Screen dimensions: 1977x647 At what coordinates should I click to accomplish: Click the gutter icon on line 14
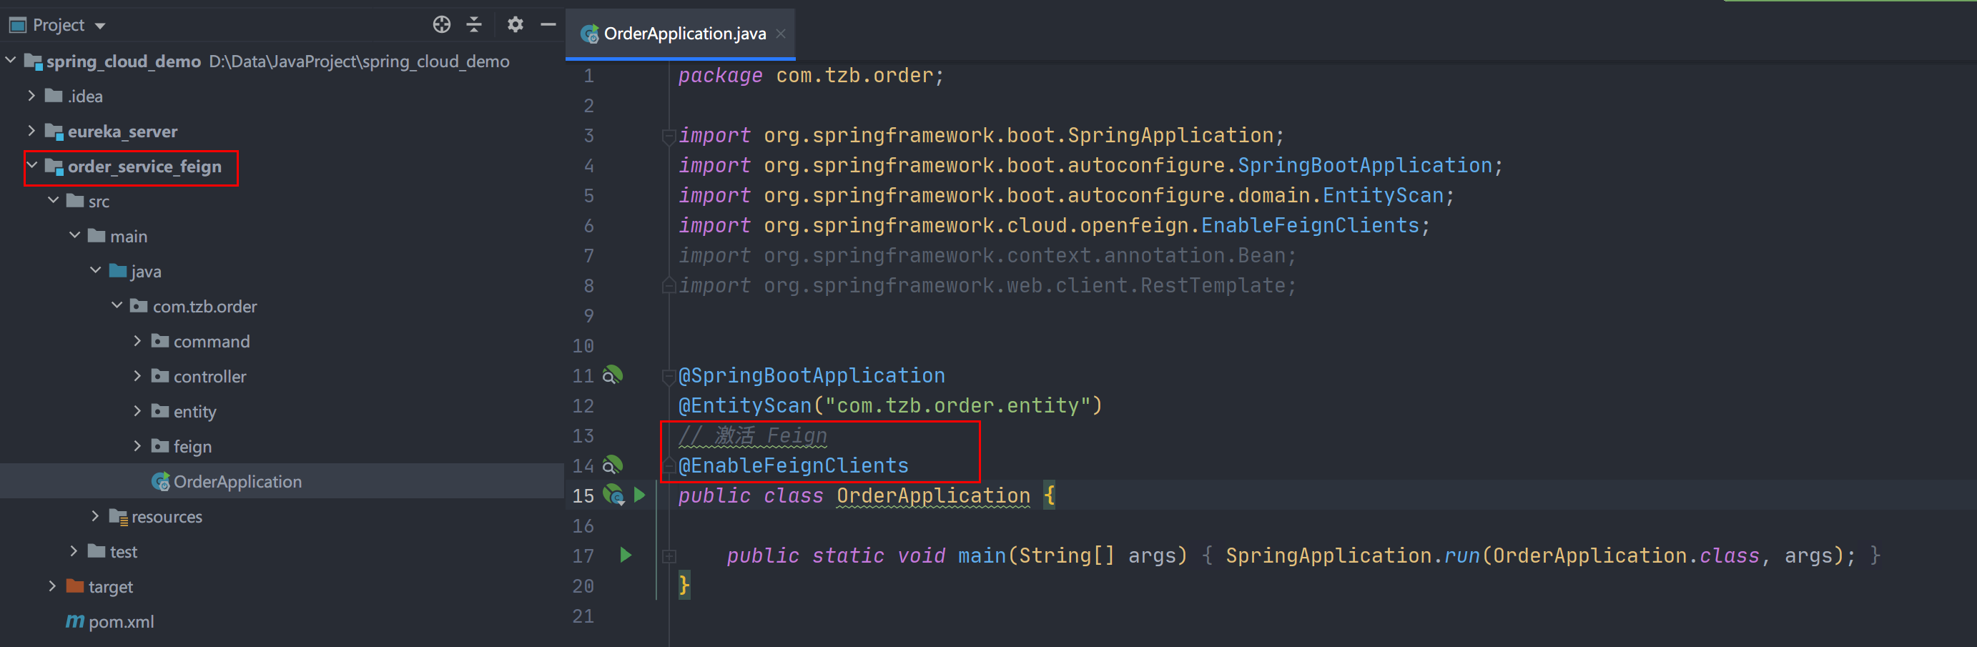tap(613, 465)
